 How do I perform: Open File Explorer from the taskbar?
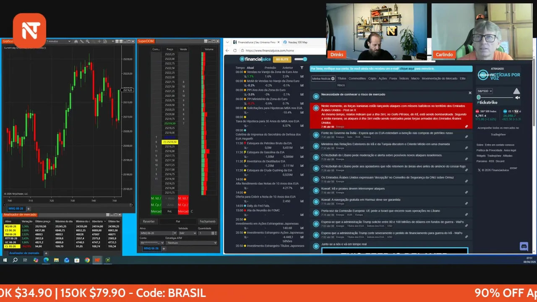[56, 260]
